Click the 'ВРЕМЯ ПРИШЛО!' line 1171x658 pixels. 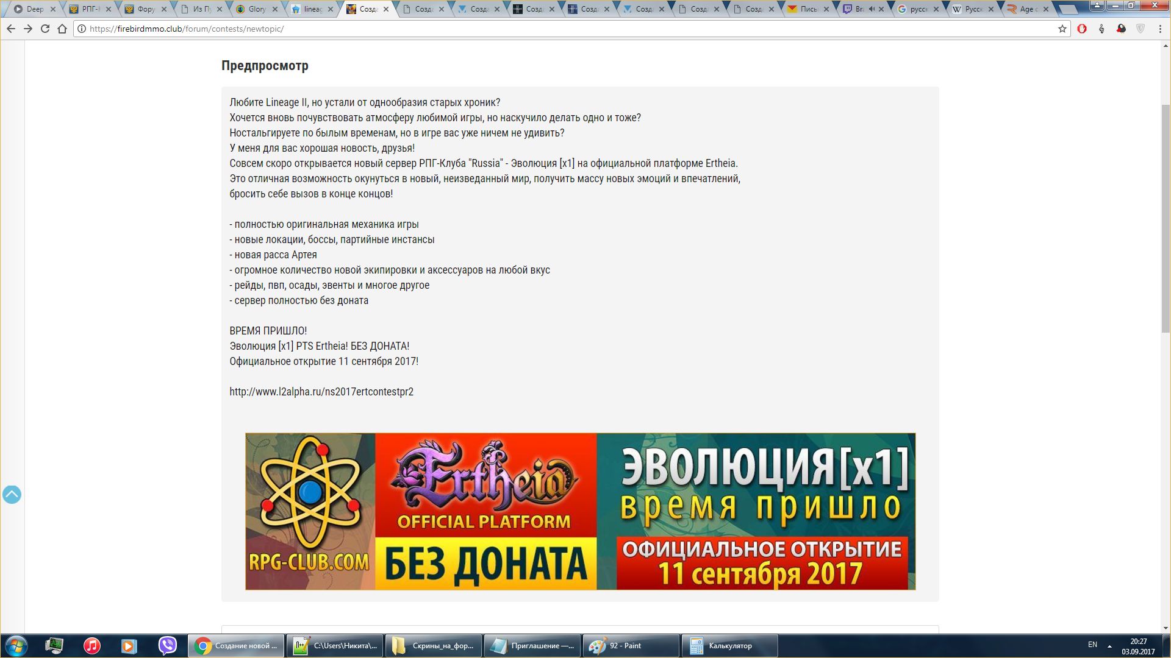(x=268, y=331)
